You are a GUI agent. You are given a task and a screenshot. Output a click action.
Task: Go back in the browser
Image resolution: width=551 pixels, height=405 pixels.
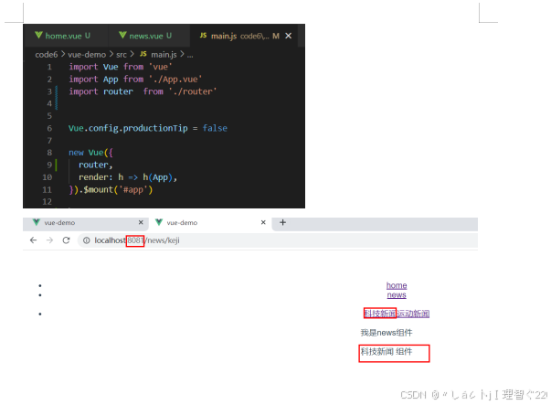[34, 240]
